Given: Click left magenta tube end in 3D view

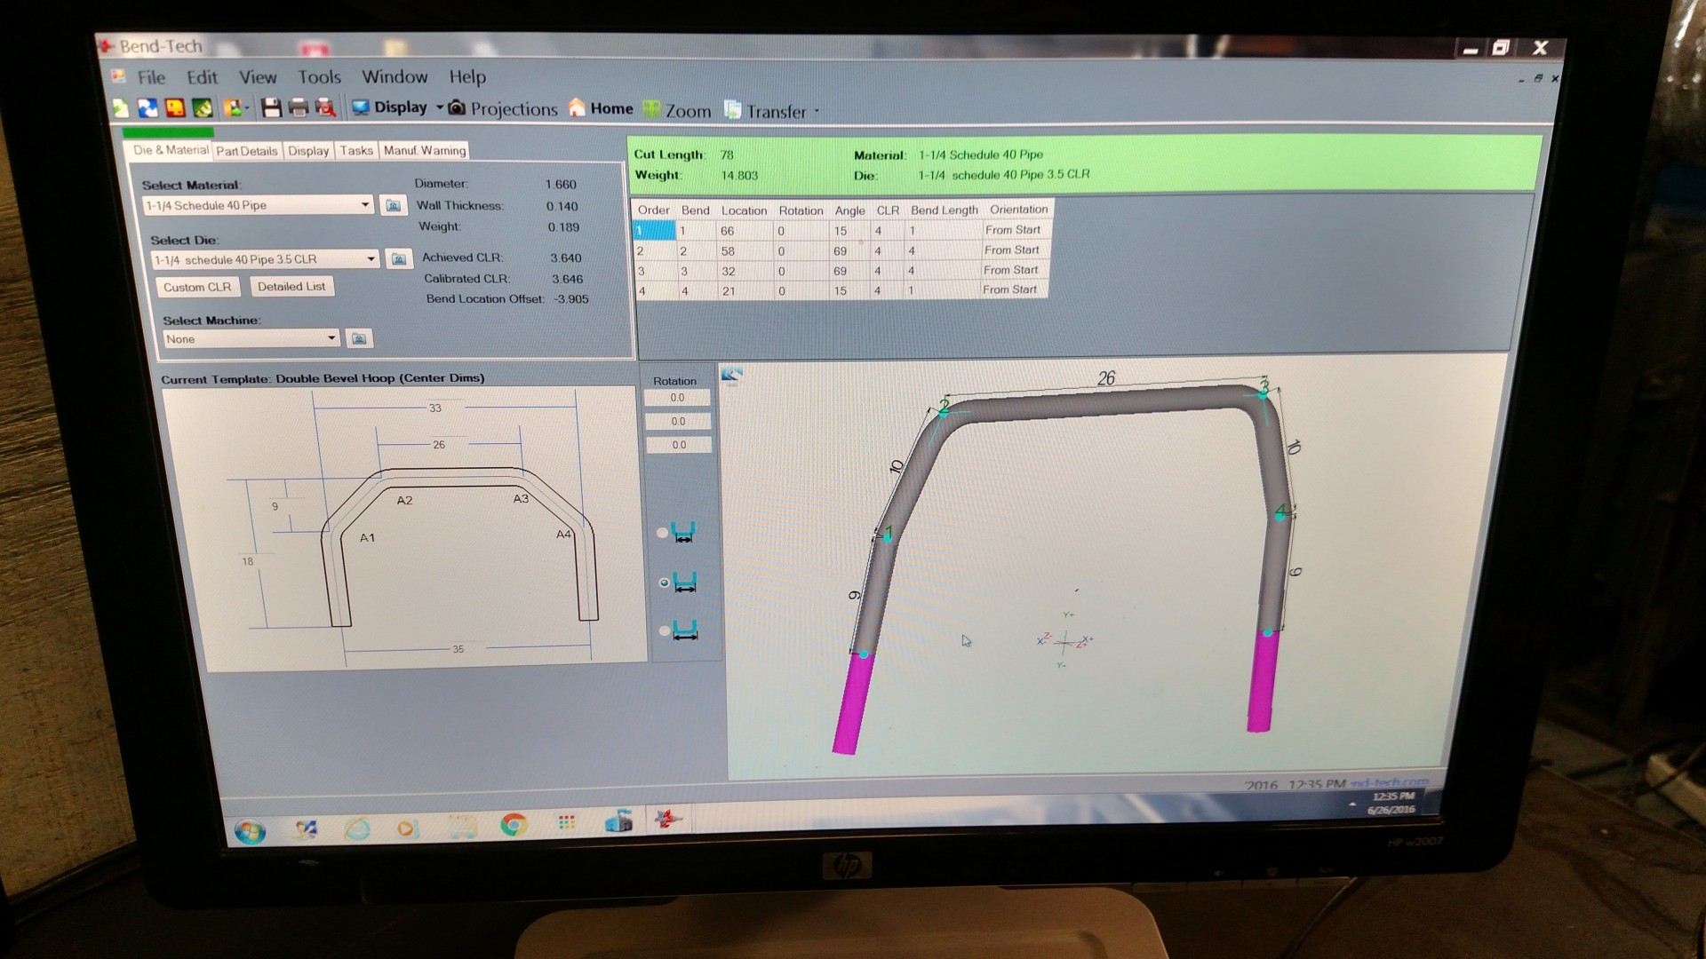Looking at the screenshot, I should [853, 703].
